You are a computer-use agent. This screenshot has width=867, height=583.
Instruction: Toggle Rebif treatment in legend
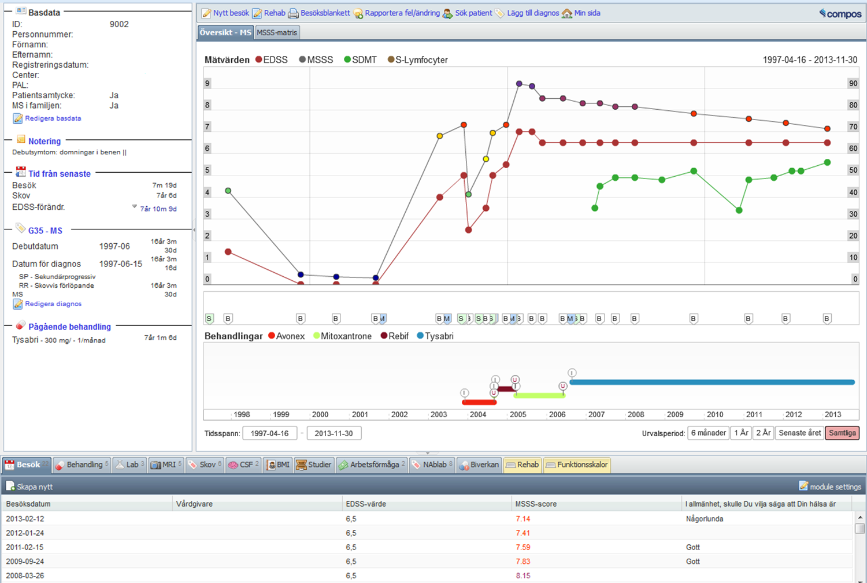tap(394, 336)
